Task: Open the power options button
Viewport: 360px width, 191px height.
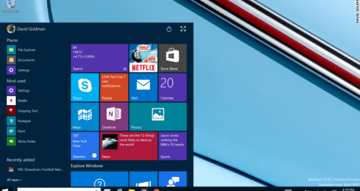Action: (x=169, y=29)
